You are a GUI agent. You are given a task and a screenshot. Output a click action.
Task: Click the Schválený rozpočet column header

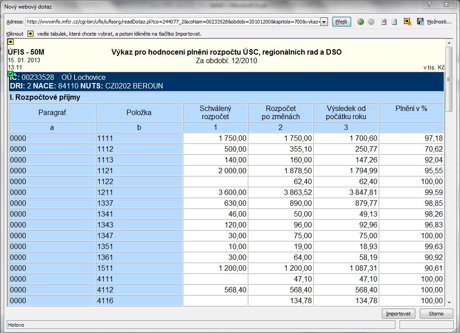point(215,112)
